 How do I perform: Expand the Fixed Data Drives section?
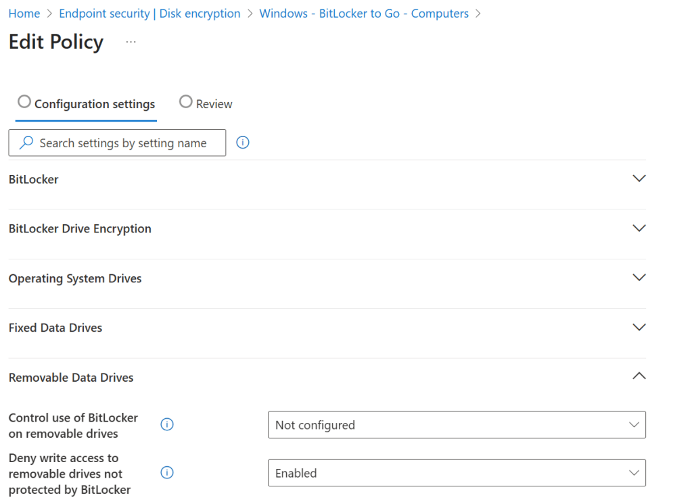click(639, 327)
